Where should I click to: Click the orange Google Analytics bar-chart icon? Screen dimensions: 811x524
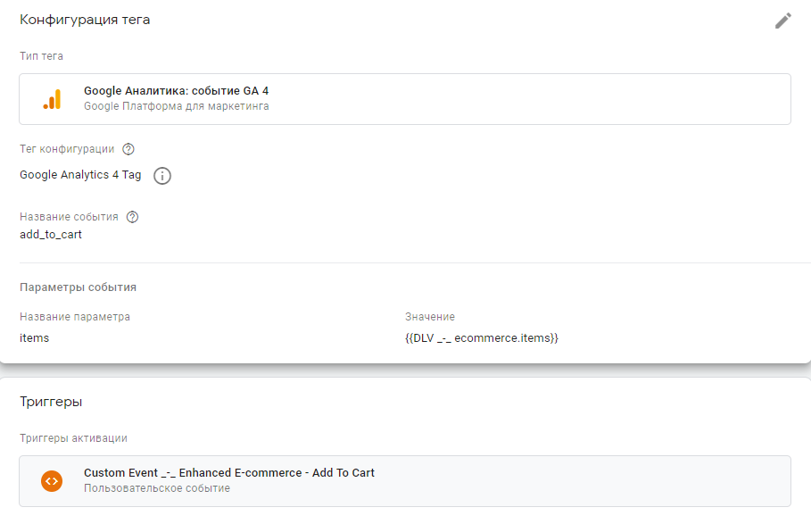point(52,99)
